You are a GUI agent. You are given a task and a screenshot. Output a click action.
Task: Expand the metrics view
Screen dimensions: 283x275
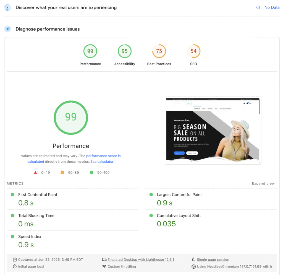[x=263, y=183]
